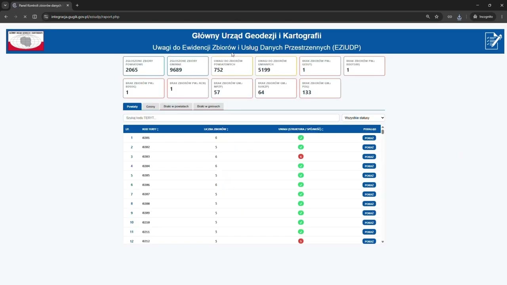This screenshot has width=507, height=285.
Task: Click the green check status for 0208
Action: tap(301, 203)
